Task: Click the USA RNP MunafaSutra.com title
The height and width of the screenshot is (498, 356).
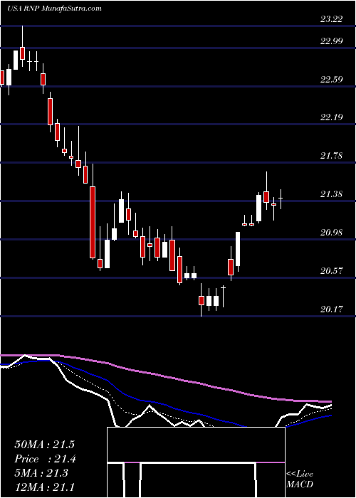Action: click(x=54, y=9)
